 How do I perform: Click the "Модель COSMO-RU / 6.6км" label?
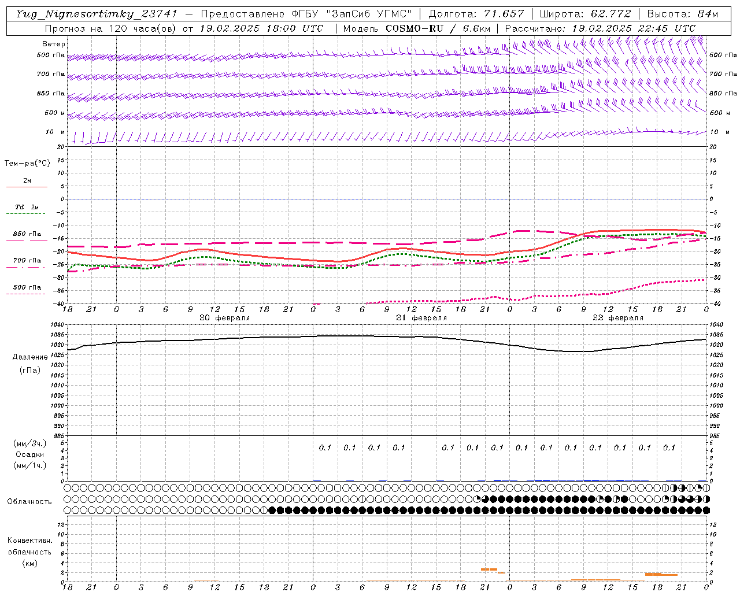[x=417, y=28]
